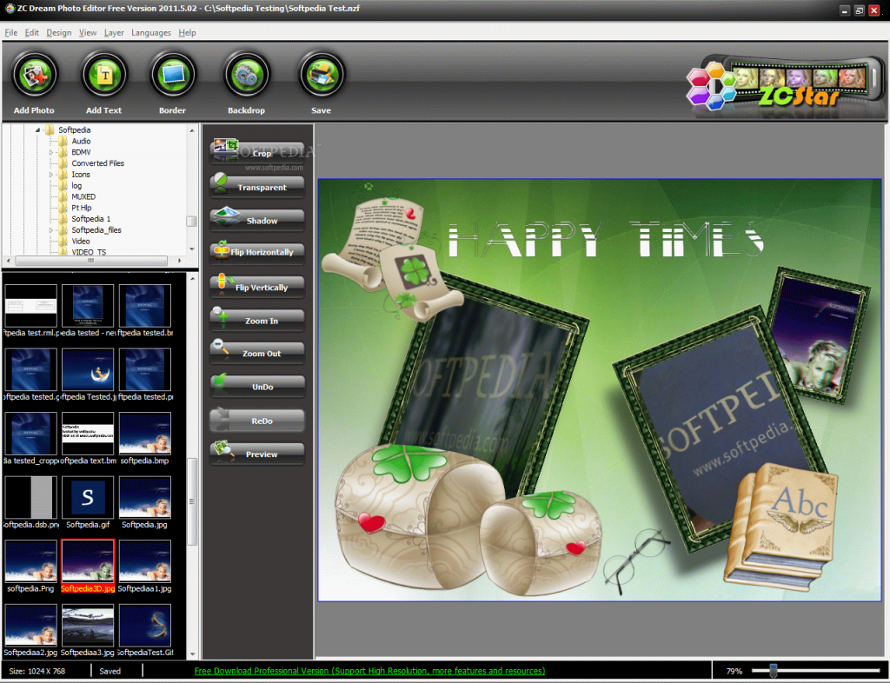Viewport: 890px width, 683px height.
Task: Select Softpedia.gif thumbnail
Action: [88, 502]
